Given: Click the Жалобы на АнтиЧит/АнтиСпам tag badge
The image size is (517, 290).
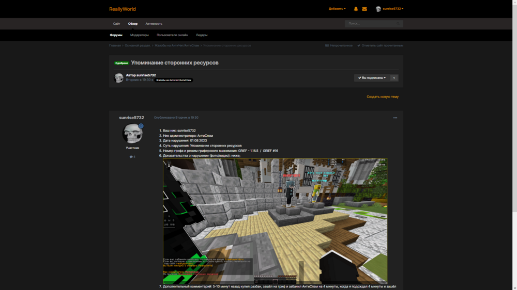Looking at the screenshot, I should 174,80.
